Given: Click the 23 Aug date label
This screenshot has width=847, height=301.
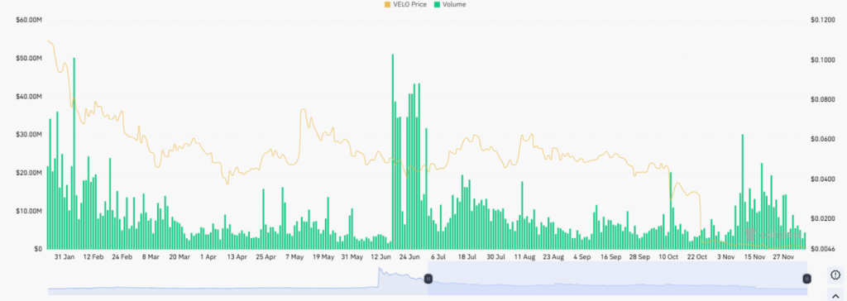Looking at the screenshot, I should (553, 257).
